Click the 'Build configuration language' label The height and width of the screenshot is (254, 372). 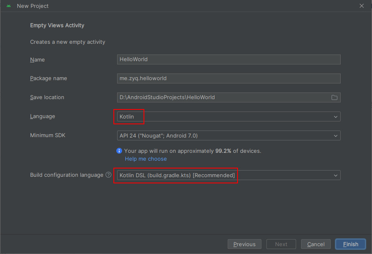(66, 175)
